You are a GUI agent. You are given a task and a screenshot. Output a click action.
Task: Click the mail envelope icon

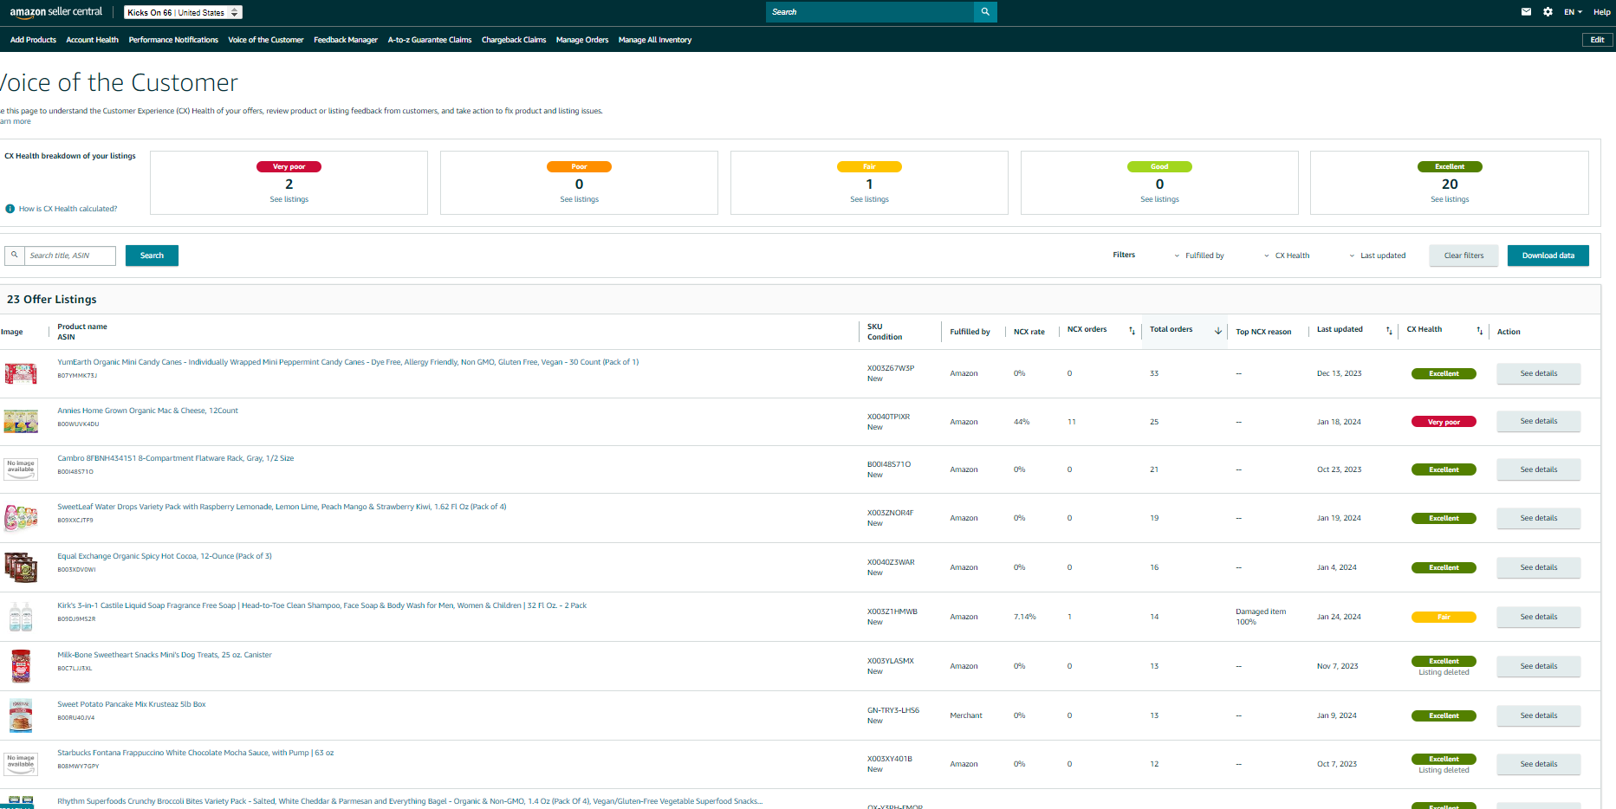[x=1526, y=12]
